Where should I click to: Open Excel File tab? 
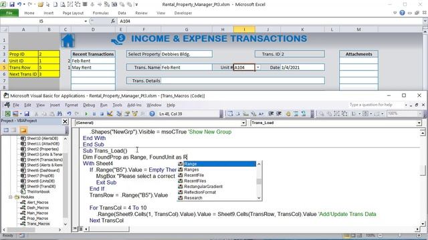coord(9,13)
